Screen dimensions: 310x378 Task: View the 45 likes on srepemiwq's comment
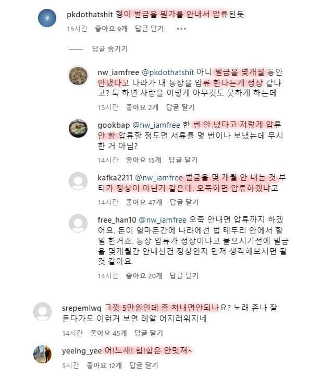[x=108, y=333]
